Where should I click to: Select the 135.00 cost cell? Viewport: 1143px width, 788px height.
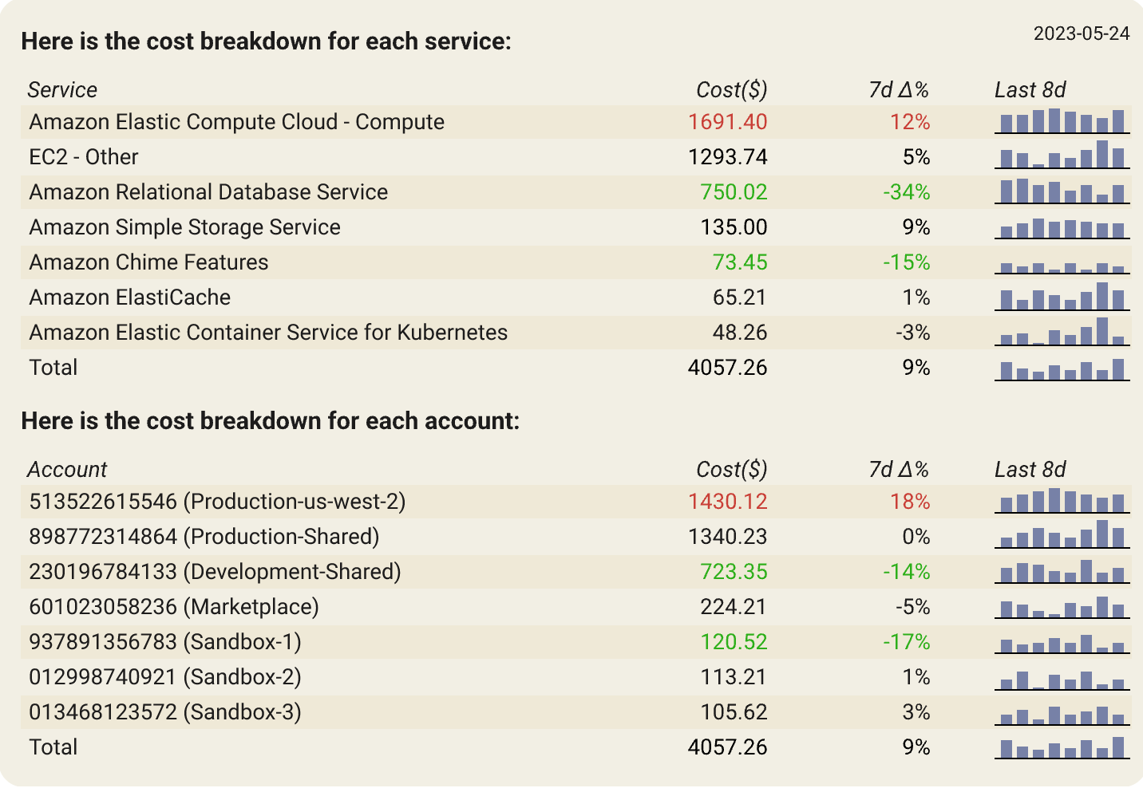pos(734,227)
